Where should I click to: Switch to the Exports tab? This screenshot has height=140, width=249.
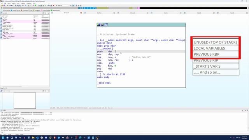pos(232,13)
